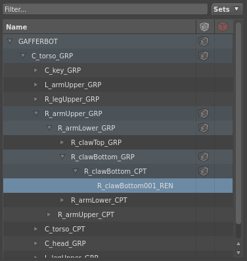Screen dimensions: 247x261
Task: Expand the C_key_GRP node
Action: click(x=35, y=70)
